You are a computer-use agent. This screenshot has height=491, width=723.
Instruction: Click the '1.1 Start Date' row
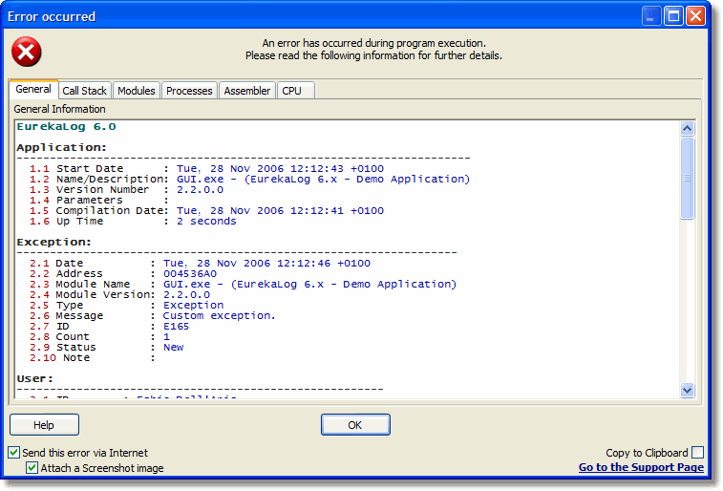click(206, 168)
